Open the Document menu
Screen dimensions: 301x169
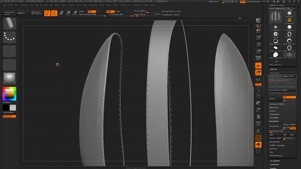[x=24, y=5]
